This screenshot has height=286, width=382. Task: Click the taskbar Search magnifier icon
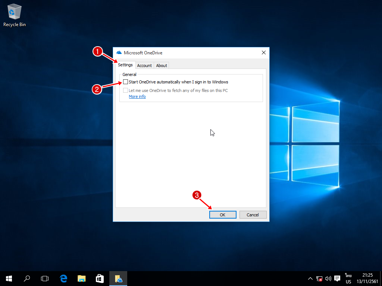27,278
